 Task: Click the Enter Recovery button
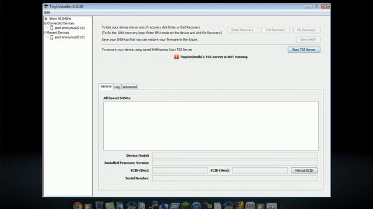(242, 30)
